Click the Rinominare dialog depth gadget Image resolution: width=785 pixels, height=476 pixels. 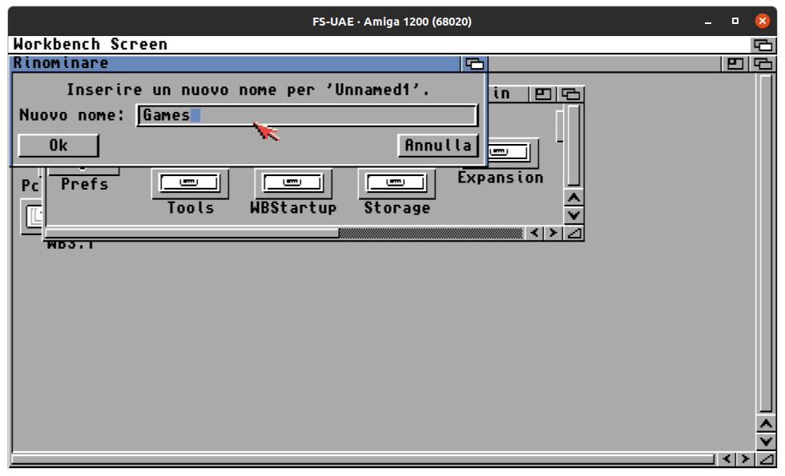coord(474,63)
